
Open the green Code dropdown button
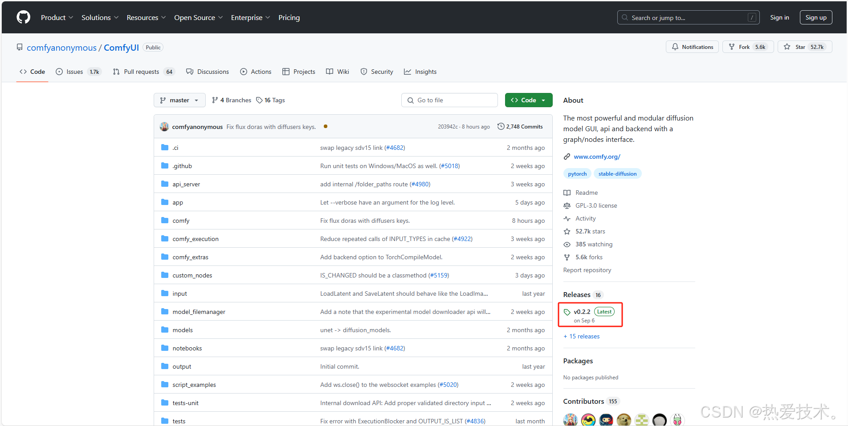pos(529,100)
